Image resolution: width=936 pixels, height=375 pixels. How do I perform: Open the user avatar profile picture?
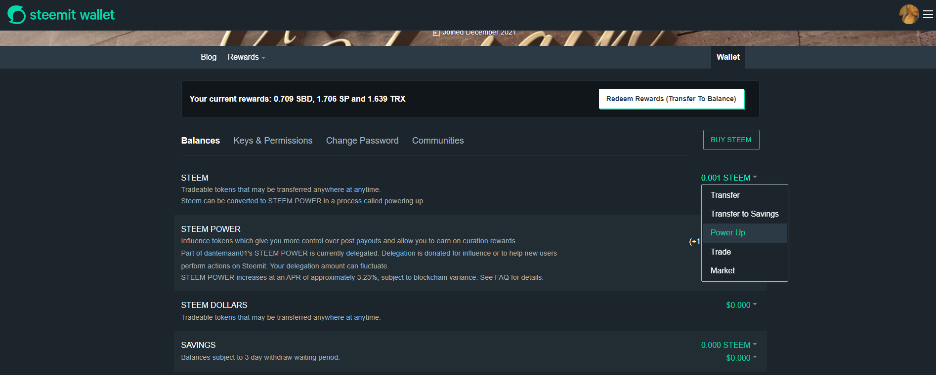pyautogui.click(x=909, y=14)
